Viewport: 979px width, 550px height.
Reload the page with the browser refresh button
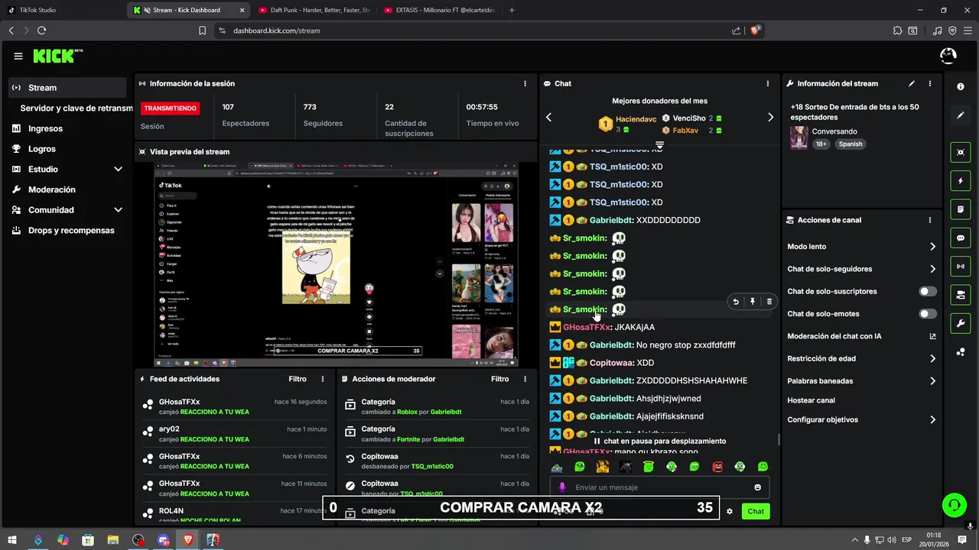41,31
